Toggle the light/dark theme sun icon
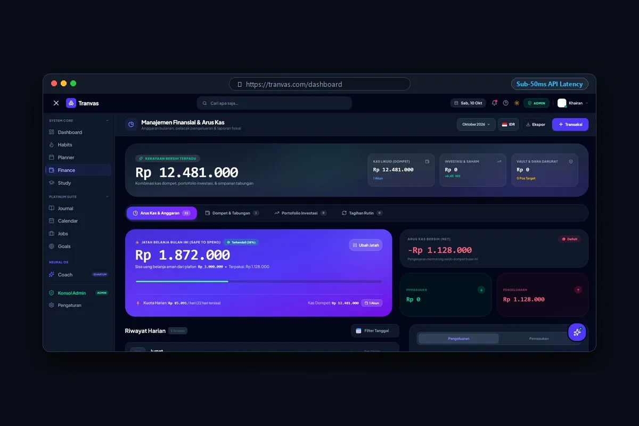Screen dimensions: 639x426 click(517, 103)
